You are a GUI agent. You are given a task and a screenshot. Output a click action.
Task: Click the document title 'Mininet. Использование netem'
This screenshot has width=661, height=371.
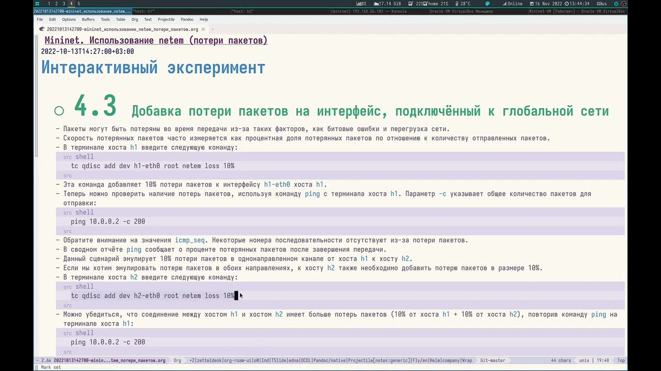[156, 40]
